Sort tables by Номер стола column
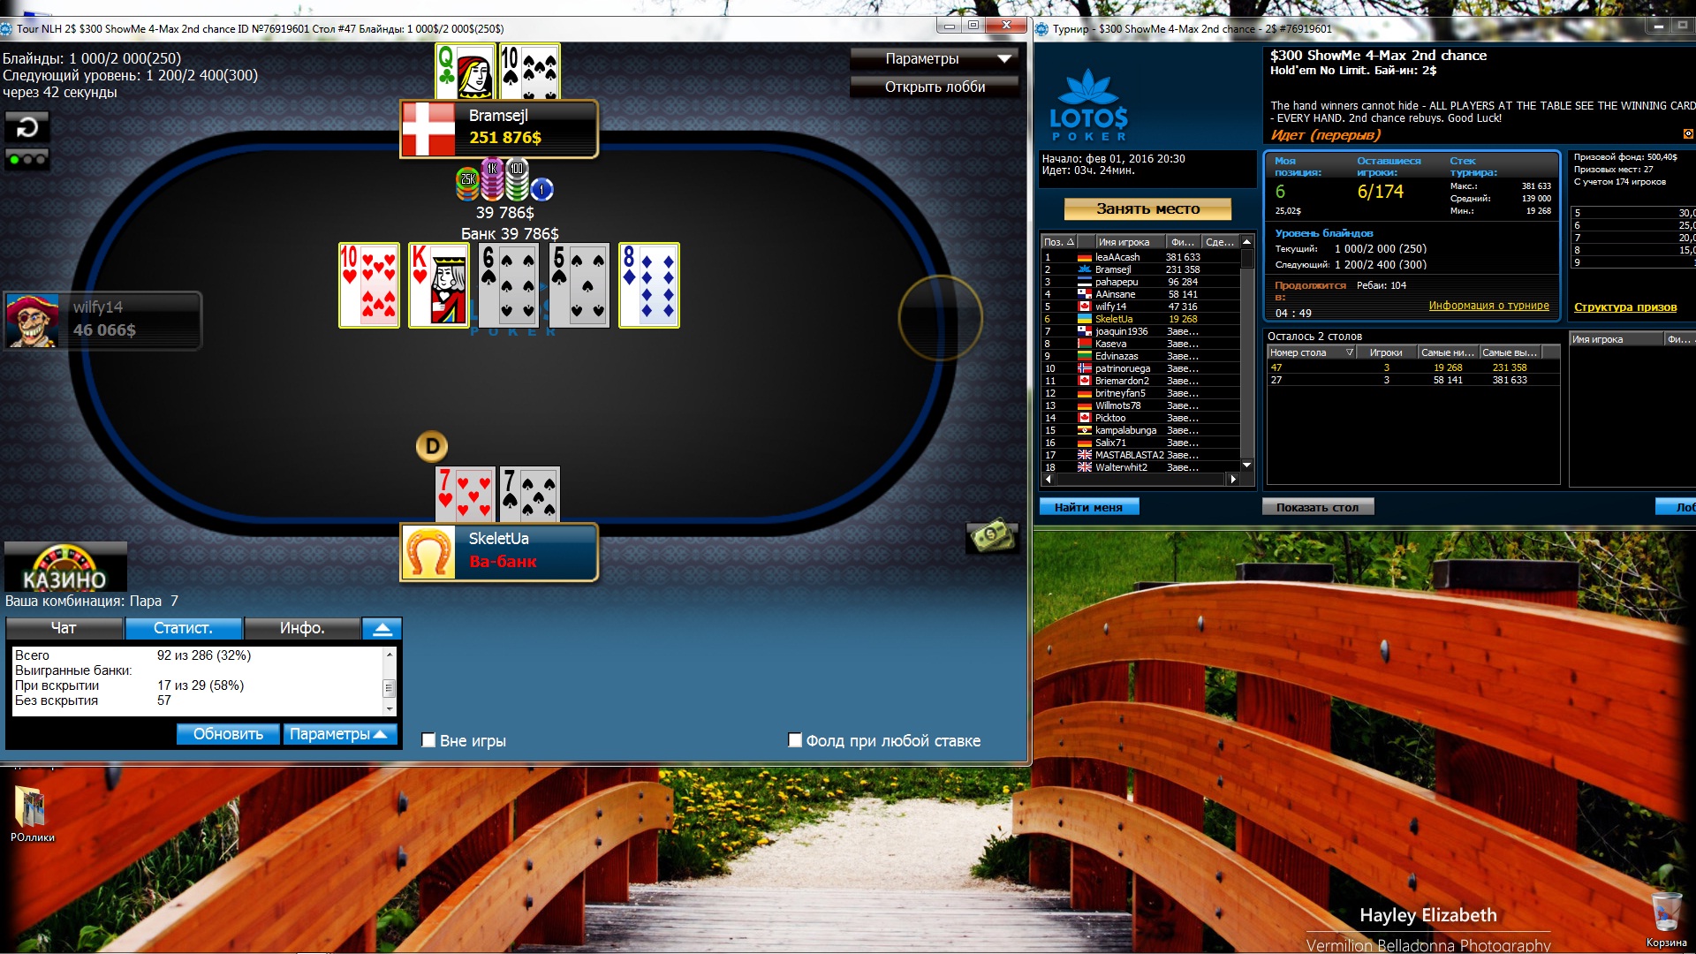This screenshot has height=954, width=1696. coord(1312,352)
